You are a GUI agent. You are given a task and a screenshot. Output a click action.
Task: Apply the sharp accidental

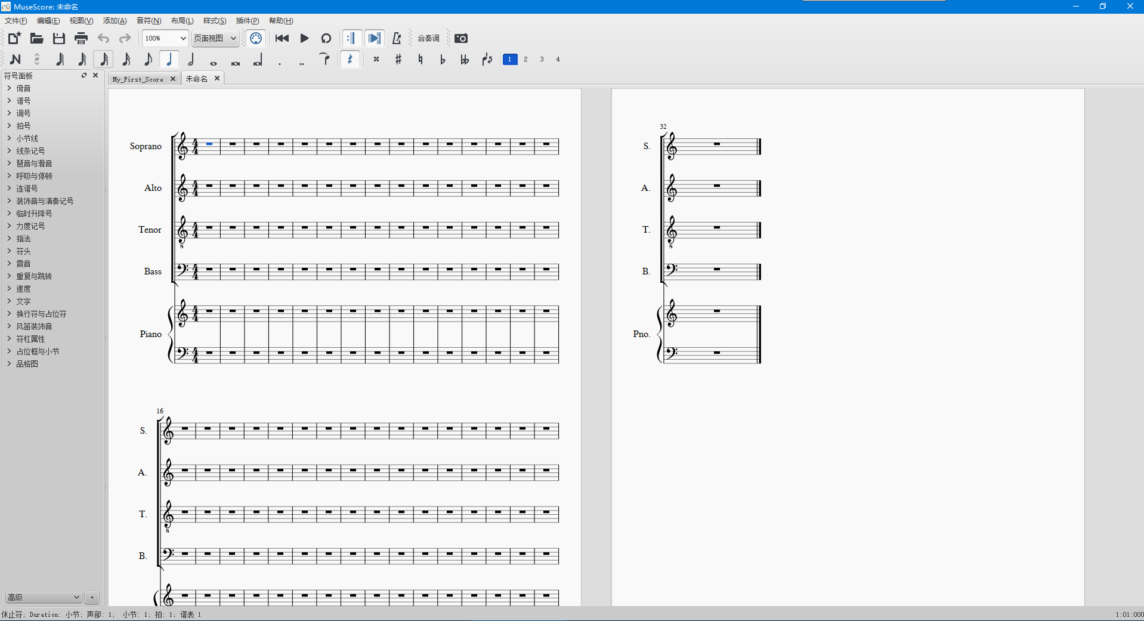[x=398, y=59]
